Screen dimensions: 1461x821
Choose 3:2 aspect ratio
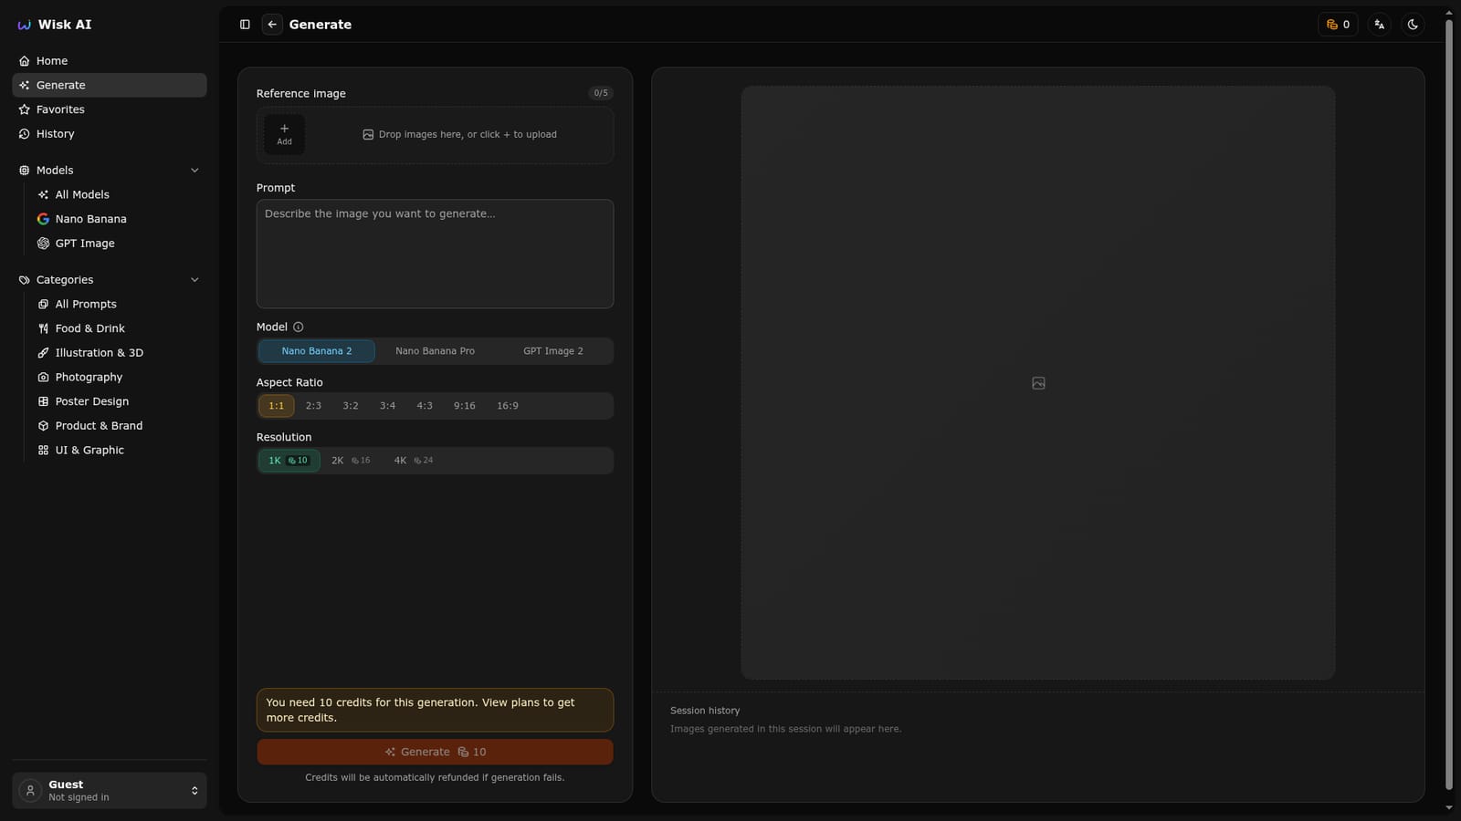pos(351,406)
